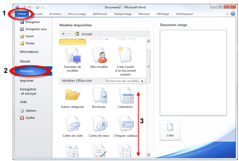The width and height of the screenshot is (239, 161).
Task: Open the Cartes de vœux category
Action: [99, 126]
